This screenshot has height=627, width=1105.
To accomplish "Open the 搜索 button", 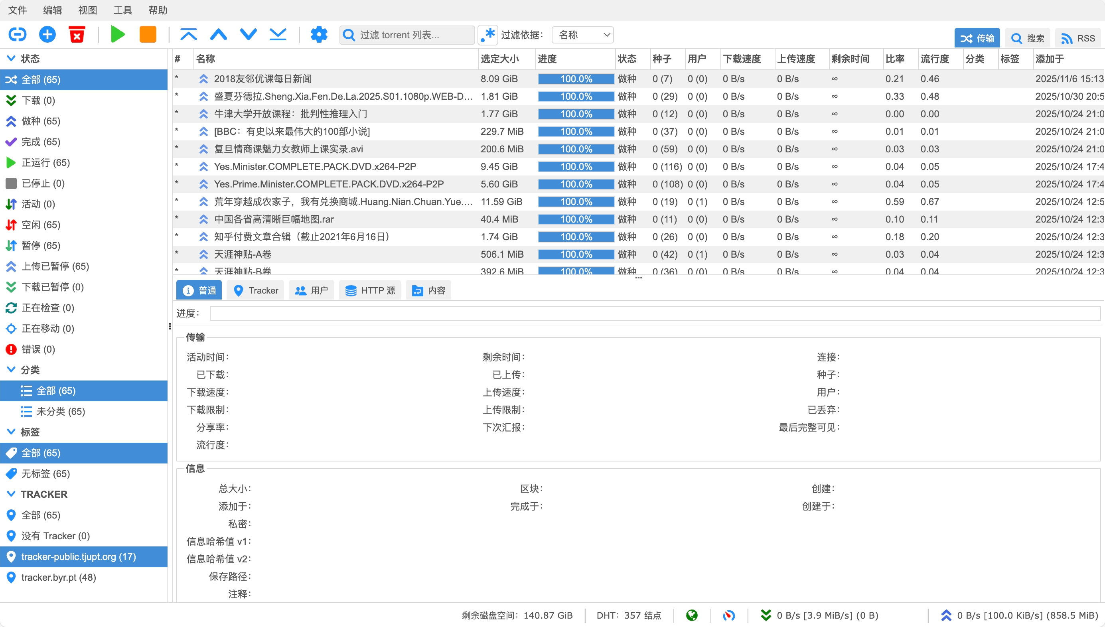I will (1028, 38).
